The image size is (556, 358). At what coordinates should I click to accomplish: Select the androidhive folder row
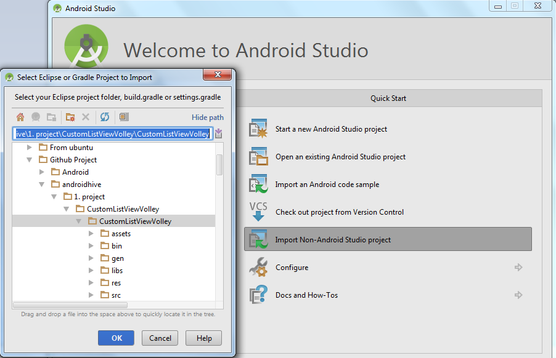[x=114, y=185]
